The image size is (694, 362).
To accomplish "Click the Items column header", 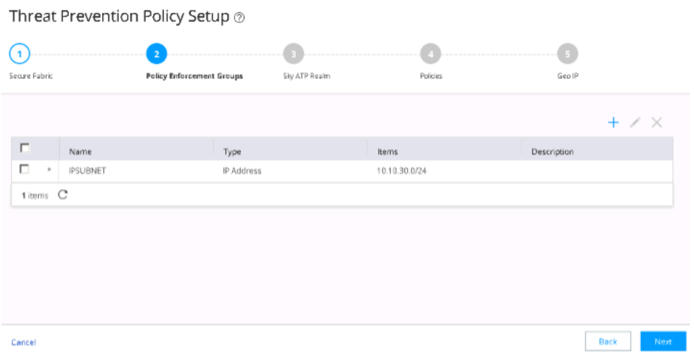I will click(387, 152).
